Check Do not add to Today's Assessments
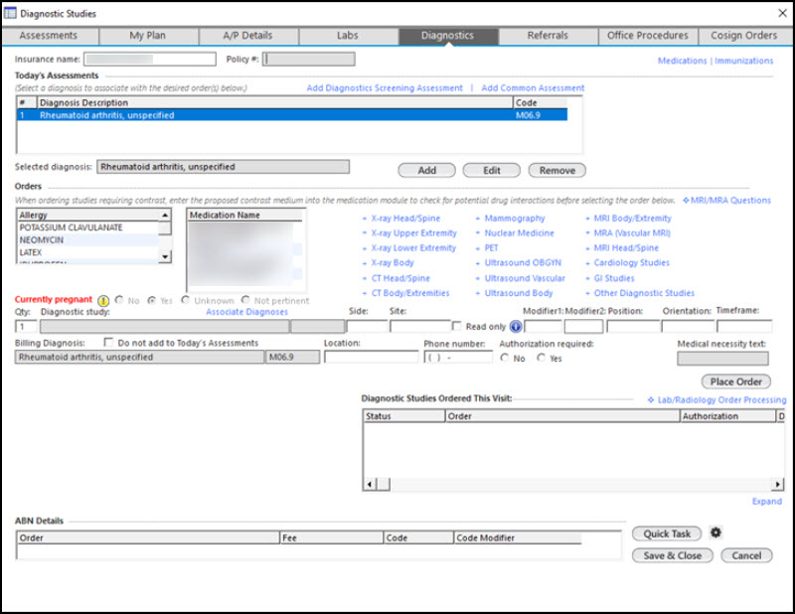 coord(108,342)
